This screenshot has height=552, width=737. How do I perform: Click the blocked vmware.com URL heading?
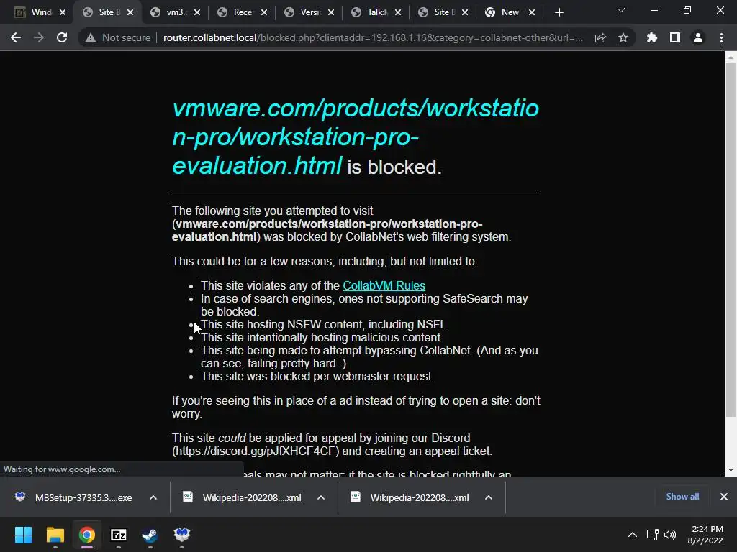(356, 137)
